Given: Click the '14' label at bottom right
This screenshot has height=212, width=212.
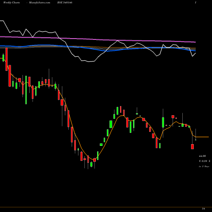Looking at the screenshot, I should (204, 209).
